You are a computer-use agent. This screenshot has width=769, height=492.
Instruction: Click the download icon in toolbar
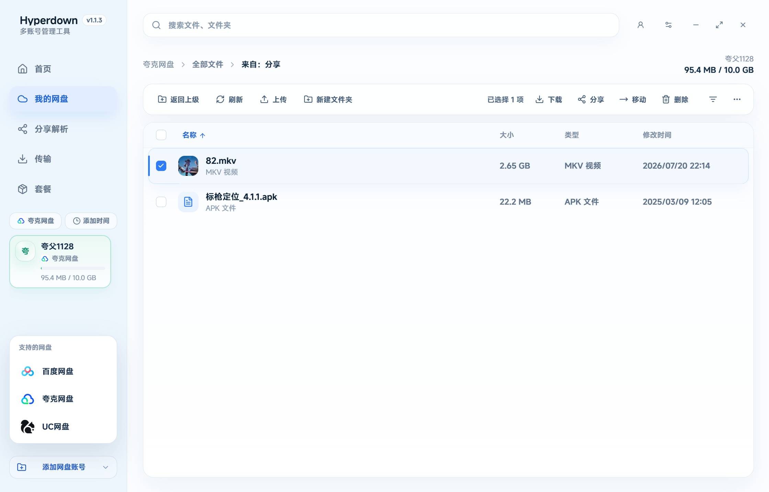pos(539,100)
